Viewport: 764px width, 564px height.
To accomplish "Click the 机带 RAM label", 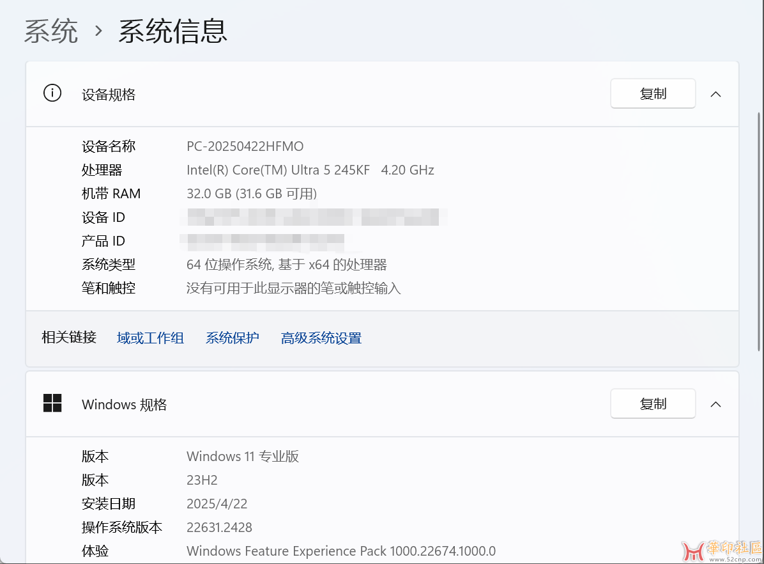I will (111, 194).
